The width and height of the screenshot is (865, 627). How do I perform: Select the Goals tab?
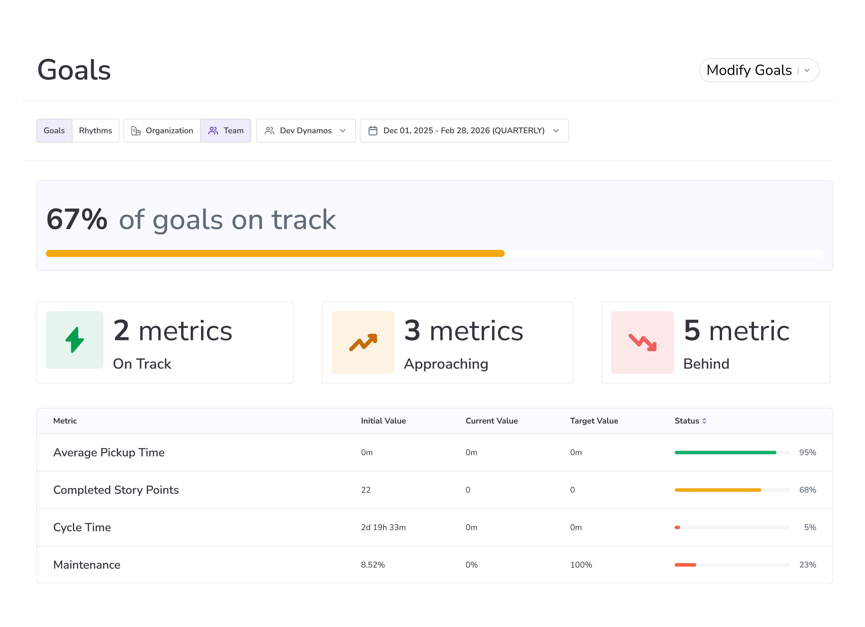pyautogui.click(x=54, y=131)
